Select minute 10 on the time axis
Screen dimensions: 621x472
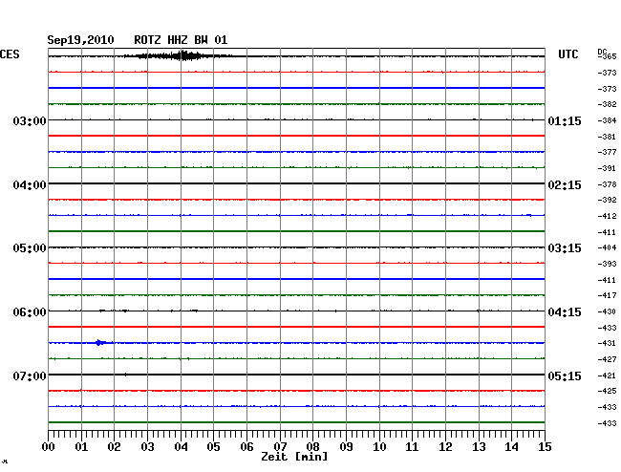tap(379, 447)
